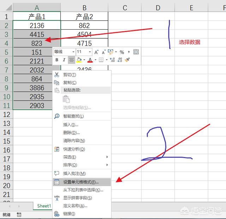Increase font size with large A icon

click(x=96, y=52)
